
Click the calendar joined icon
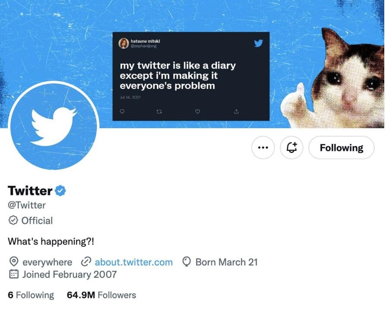tap(13, 274)
